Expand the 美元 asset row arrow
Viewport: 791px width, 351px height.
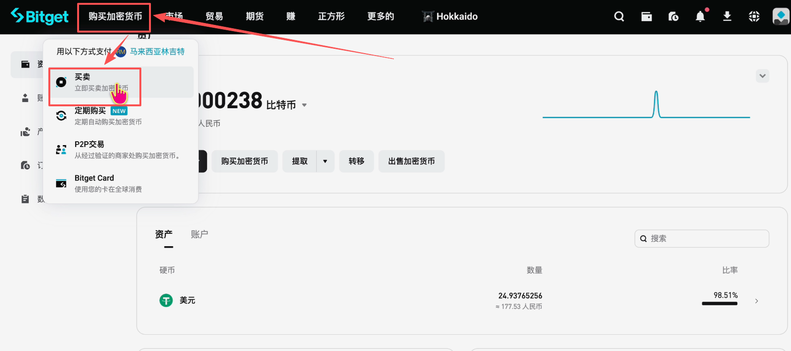tap(757, 301)
